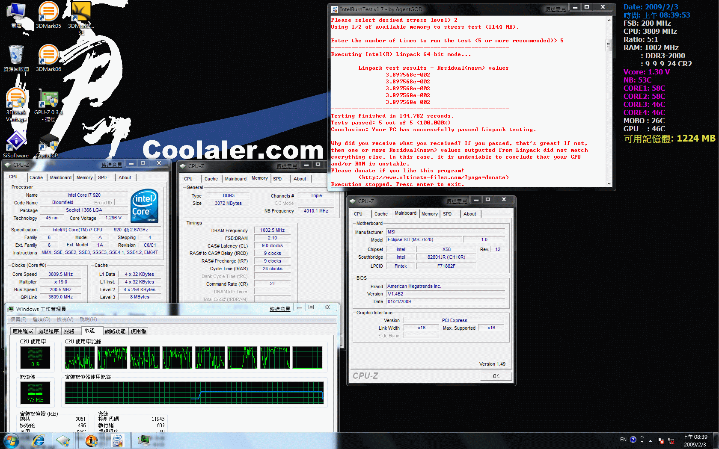Viewport: 719px width, 449px height.
Task: Click the IntelBurnTest scrollbar up arrow
Action: 609,20
